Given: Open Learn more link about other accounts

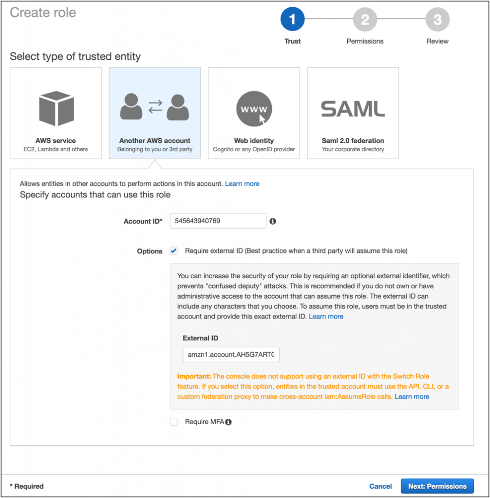Looking at the screenshot, I should 242,183.
